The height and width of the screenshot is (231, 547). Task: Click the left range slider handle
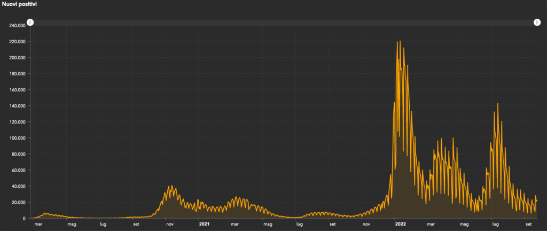30,22
